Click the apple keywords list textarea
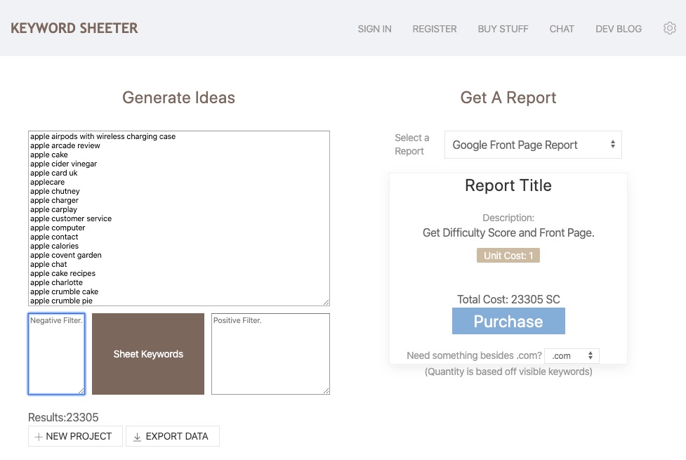This screenshot has height=460, width=686. click(x=178, y=218)
